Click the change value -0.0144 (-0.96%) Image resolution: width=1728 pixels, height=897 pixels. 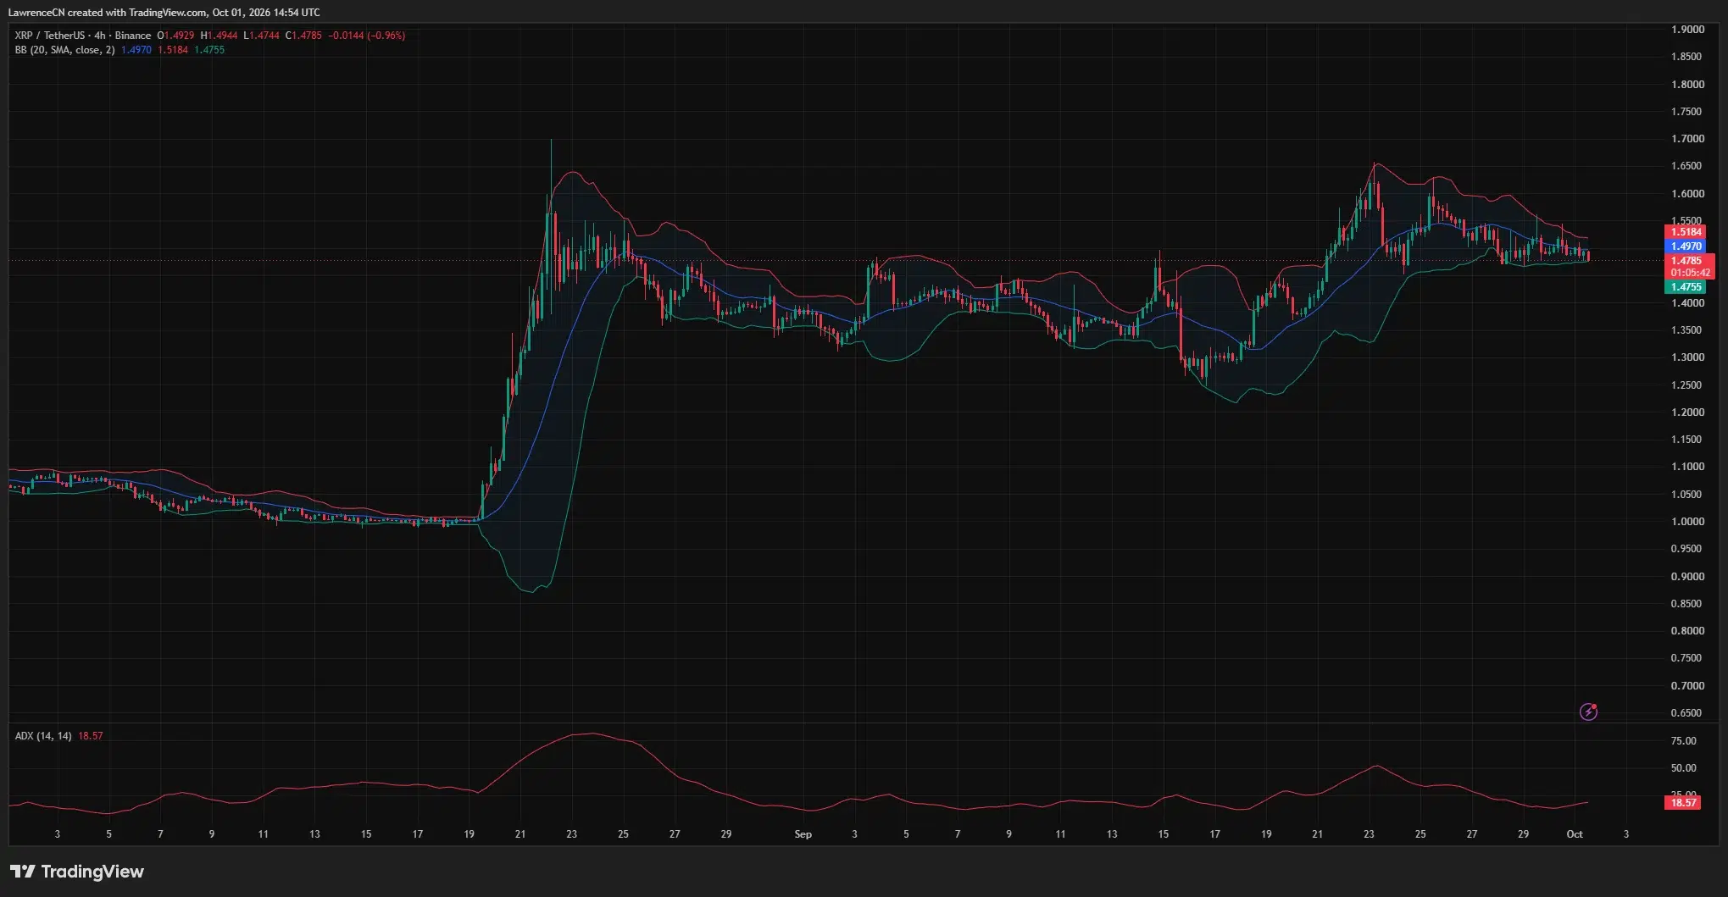[x=367, y=36]
